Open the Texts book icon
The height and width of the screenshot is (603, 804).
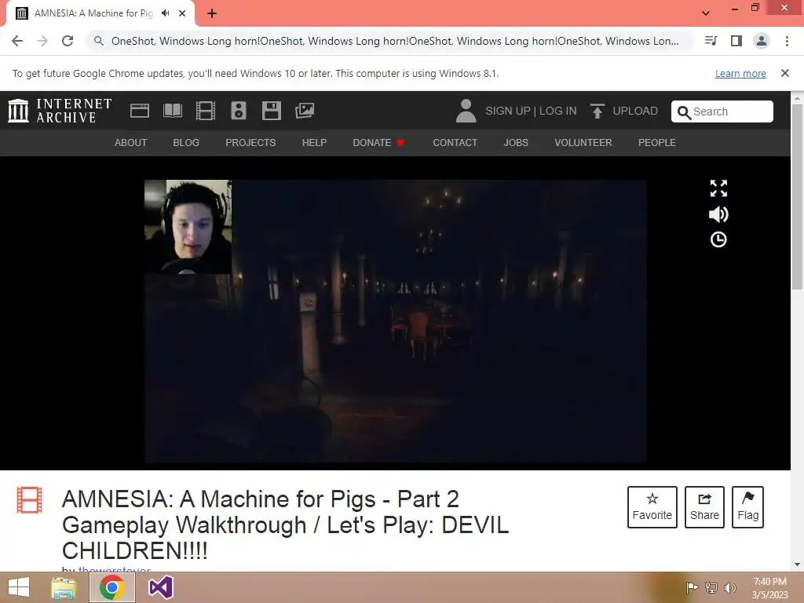point(172,111)
